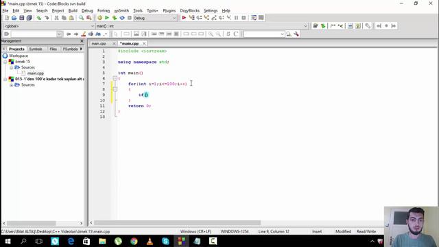Click the Cut scissors icon

[56, 18]
